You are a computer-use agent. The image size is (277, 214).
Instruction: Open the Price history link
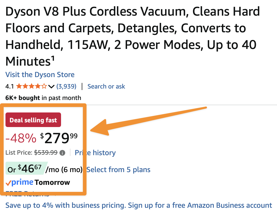click(95, 153)
